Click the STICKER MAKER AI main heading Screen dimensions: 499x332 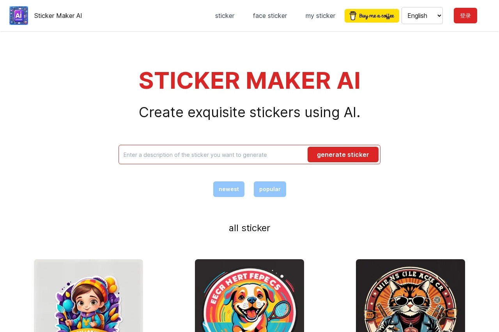point(249,81)
